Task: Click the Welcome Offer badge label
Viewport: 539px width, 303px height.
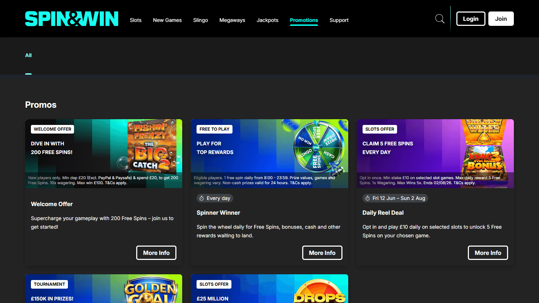Action: [52, 129]
